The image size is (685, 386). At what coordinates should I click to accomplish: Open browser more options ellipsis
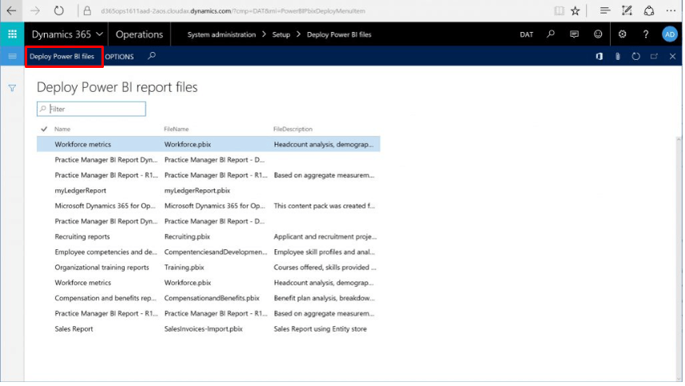point(671,11)
